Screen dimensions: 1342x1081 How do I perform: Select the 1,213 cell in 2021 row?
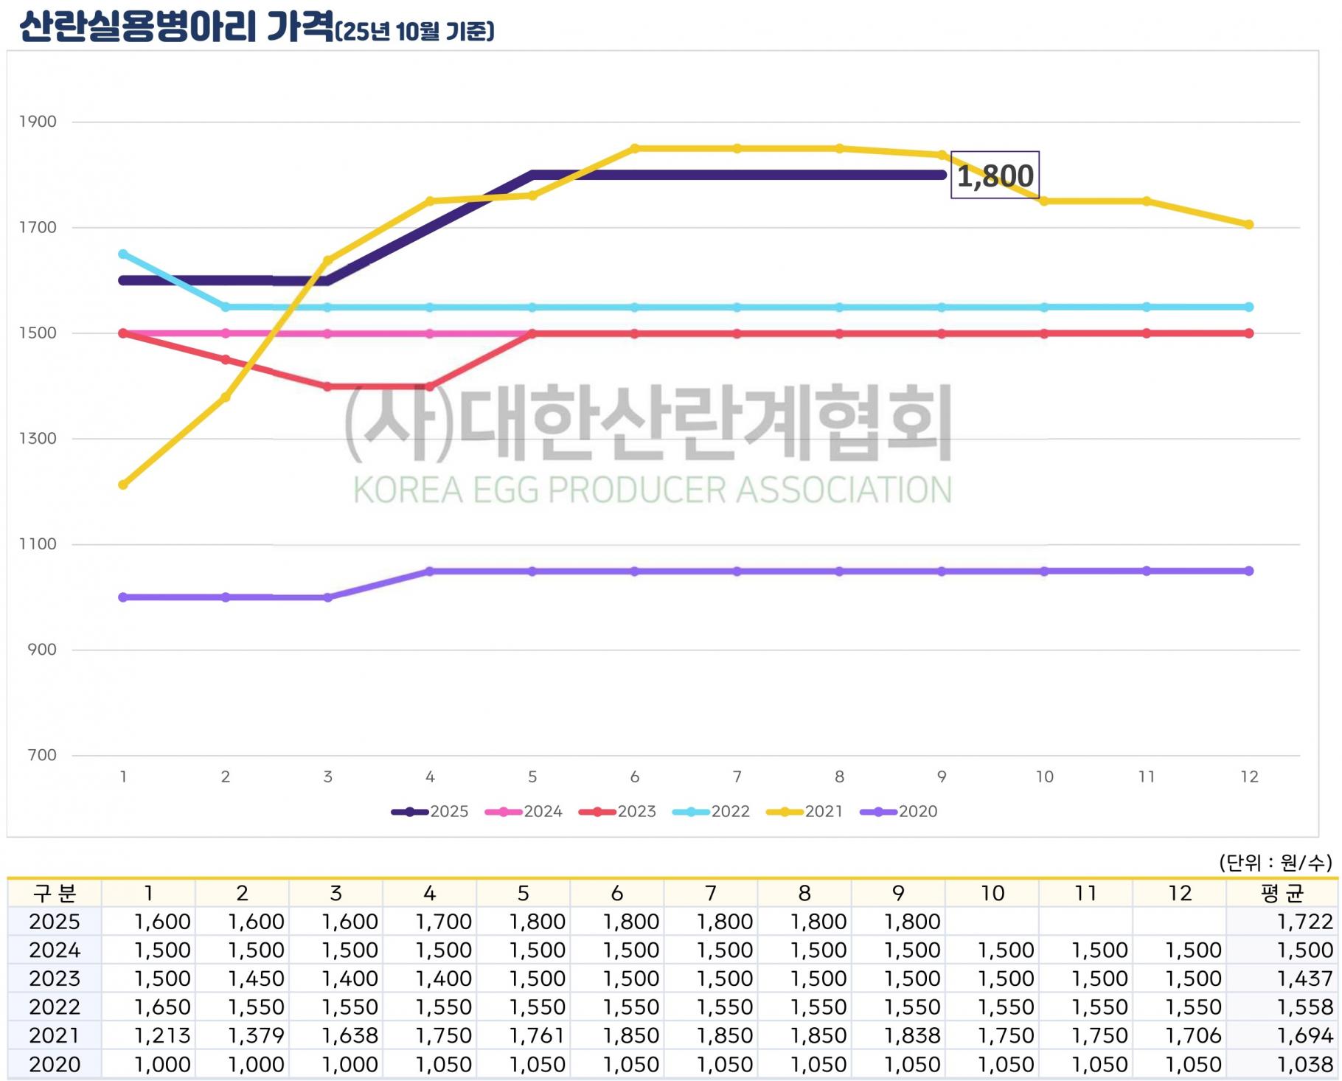pos(162,1036)
